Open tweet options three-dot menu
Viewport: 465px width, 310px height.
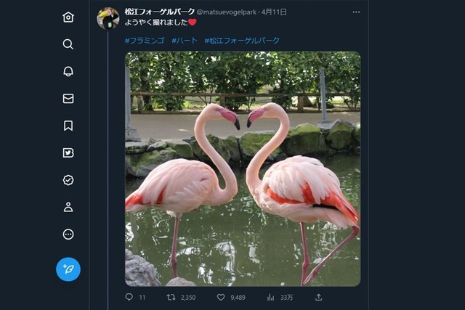[x=356, y=12]
